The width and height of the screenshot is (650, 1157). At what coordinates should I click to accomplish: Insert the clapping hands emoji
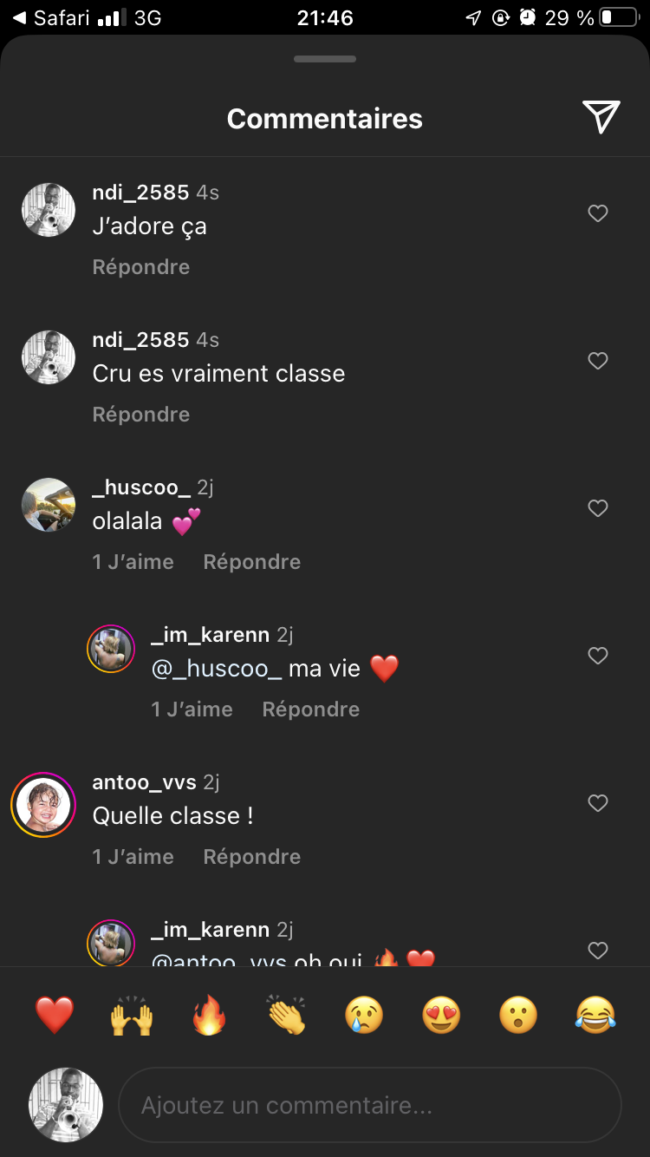287,1015
